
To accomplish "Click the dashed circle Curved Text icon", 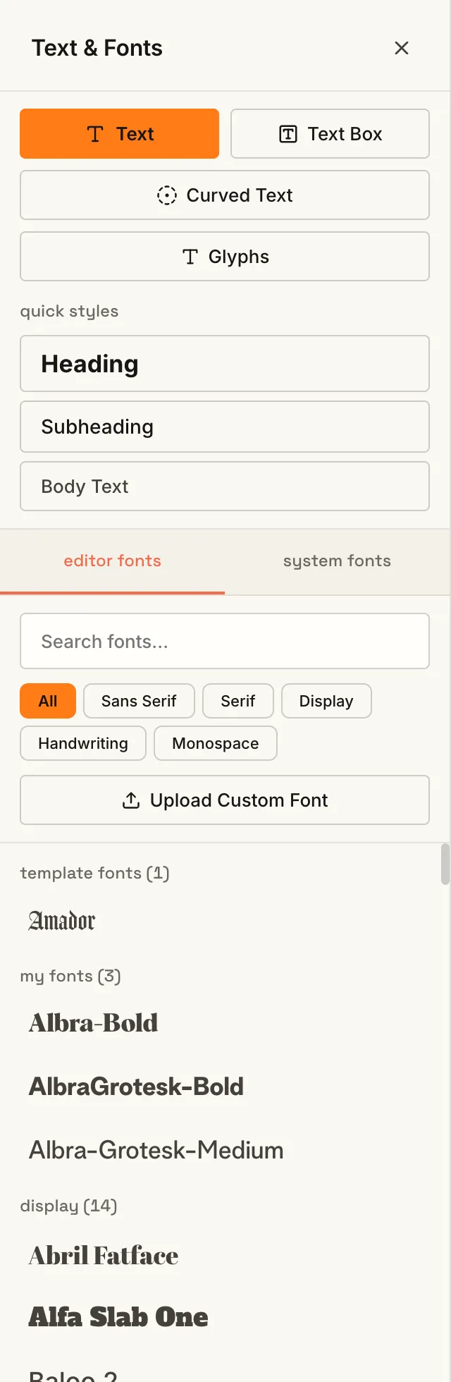I will [x=167, y=195].
